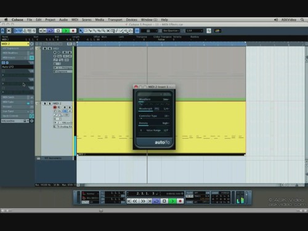Click the edit button beside MIDI 2 in Inspector

pos(32,44)
